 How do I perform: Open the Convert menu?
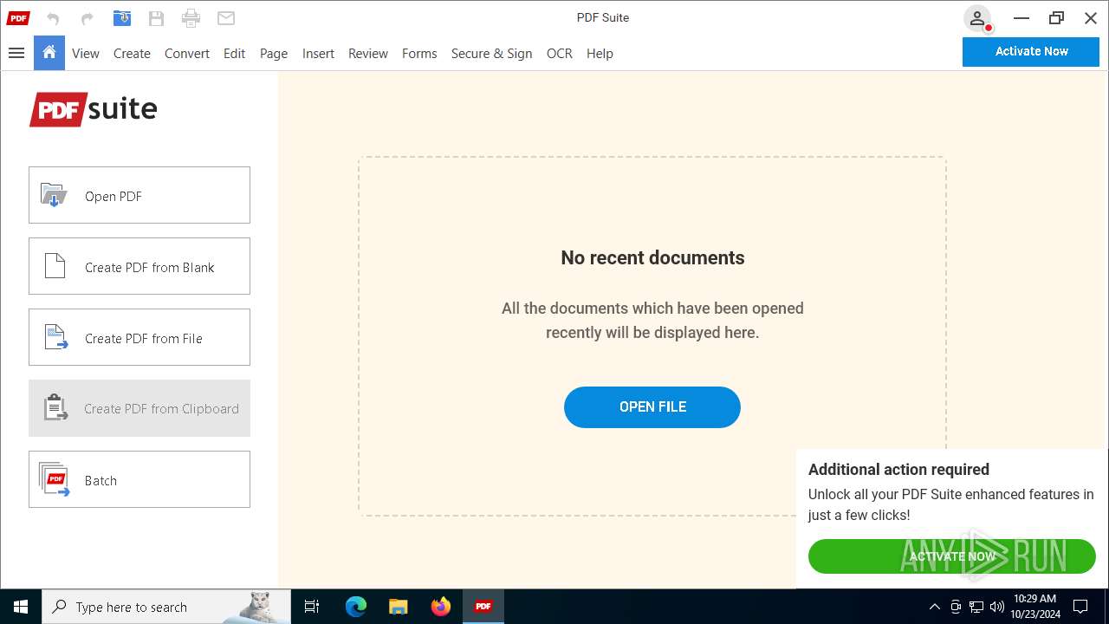(x=187, y=53)
